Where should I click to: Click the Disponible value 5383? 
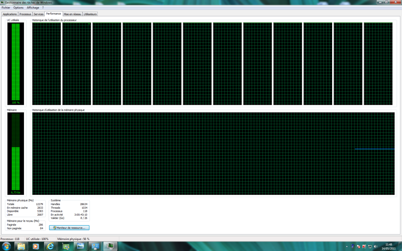[40, 211]
